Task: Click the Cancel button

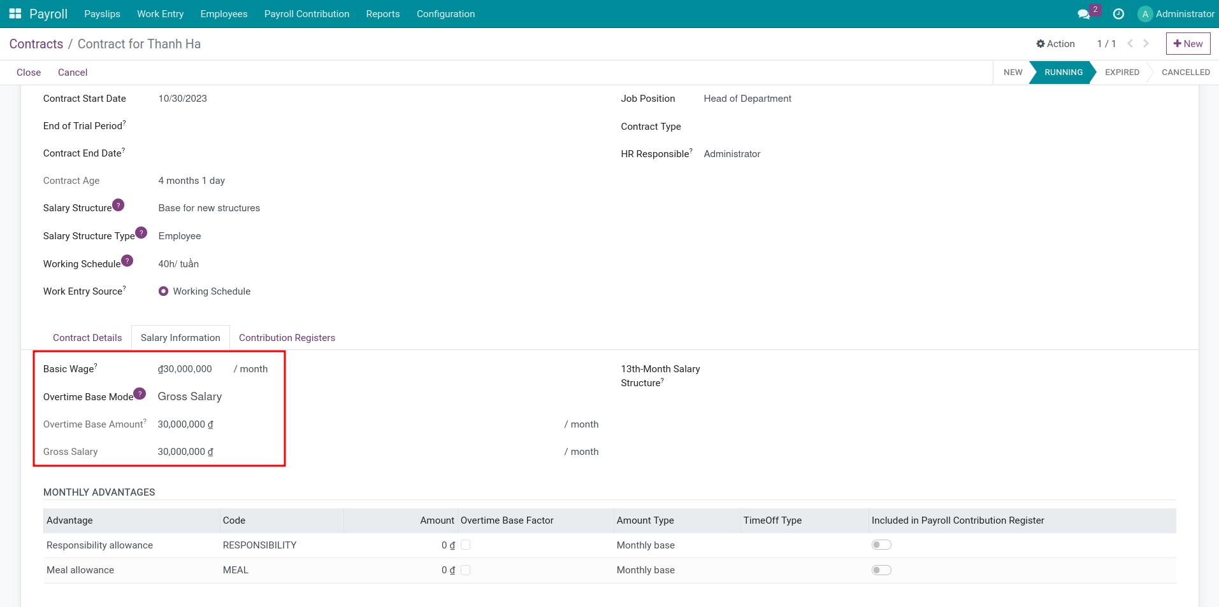Action: tap(73, 73)
